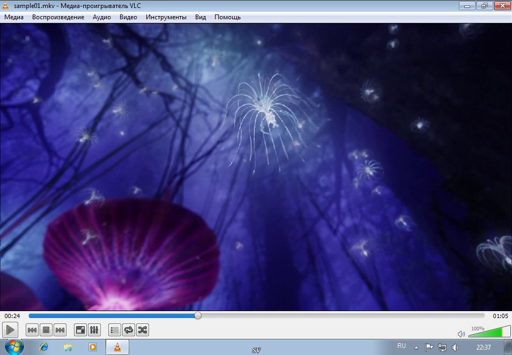Viewport: 512px width, 355px height.
Task: Show hidden system tray icons
Action: click(x=417, y=347)
